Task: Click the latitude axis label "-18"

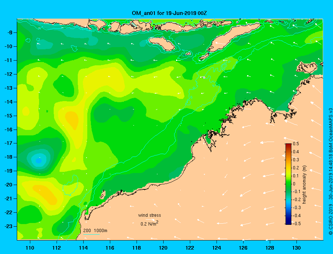Action: click(x=8, y=157)
